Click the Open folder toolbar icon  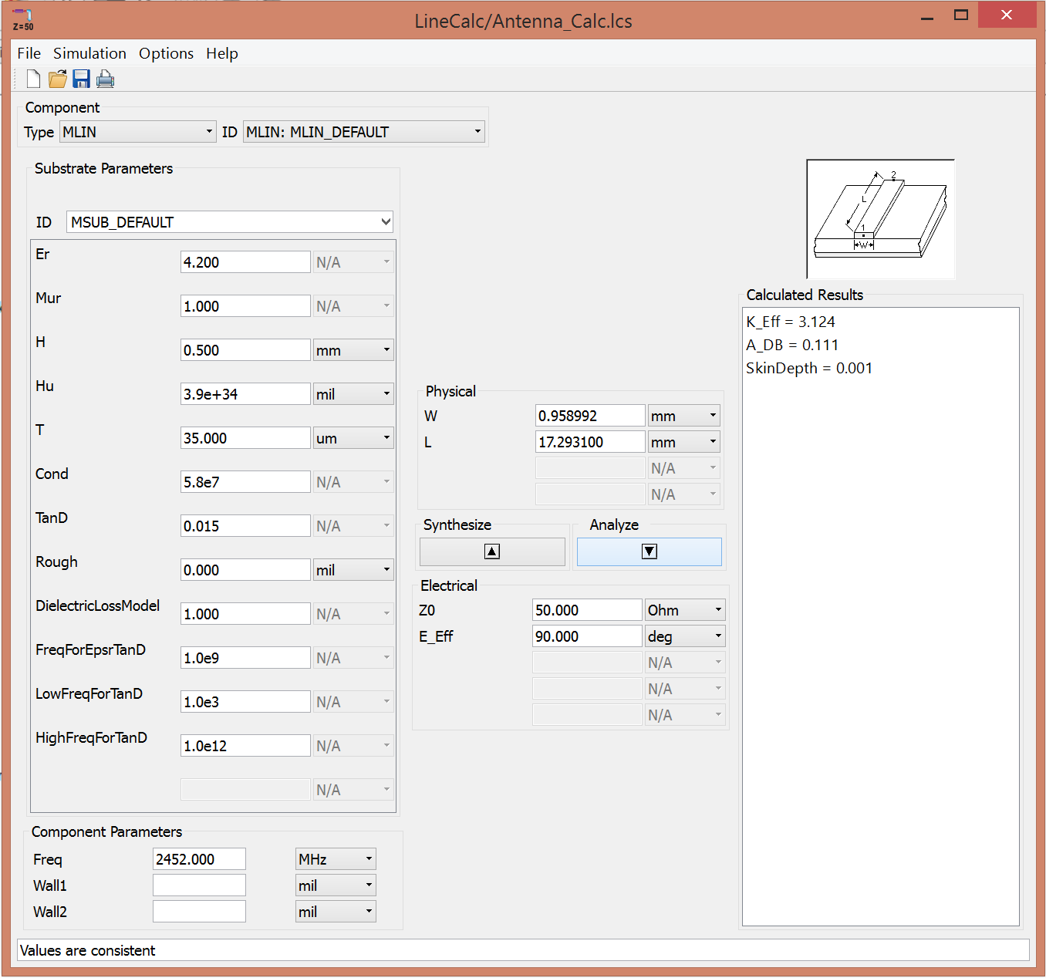pyautogui.click(x=58, y=79)
